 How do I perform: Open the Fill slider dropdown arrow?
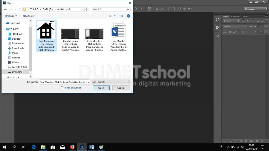pyautogui.click(x=266, y=32)
